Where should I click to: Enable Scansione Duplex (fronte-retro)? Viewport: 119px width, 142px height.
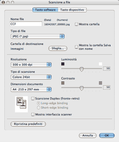[33, 98]
